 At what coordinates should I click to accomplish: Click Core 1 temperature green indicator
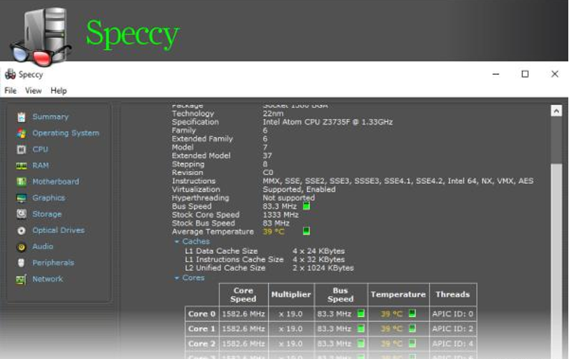click(412, 328)
